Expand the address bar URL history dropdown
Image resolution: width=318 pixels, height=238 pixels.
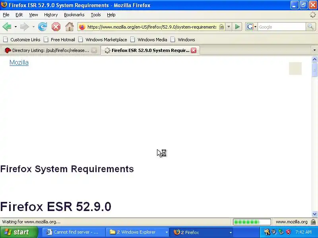pyautogui.click(x=229, y=27)
